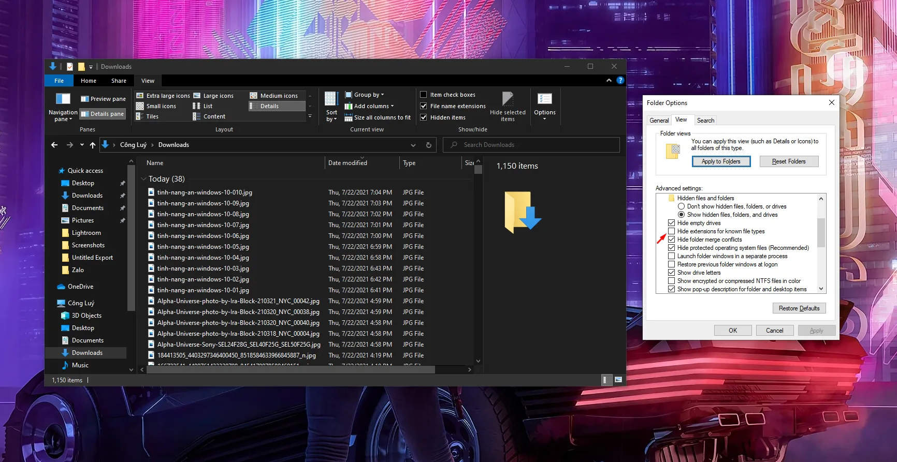The image size is (897, 462).
Task: Click Size all columns to fit
Action: 378,117
